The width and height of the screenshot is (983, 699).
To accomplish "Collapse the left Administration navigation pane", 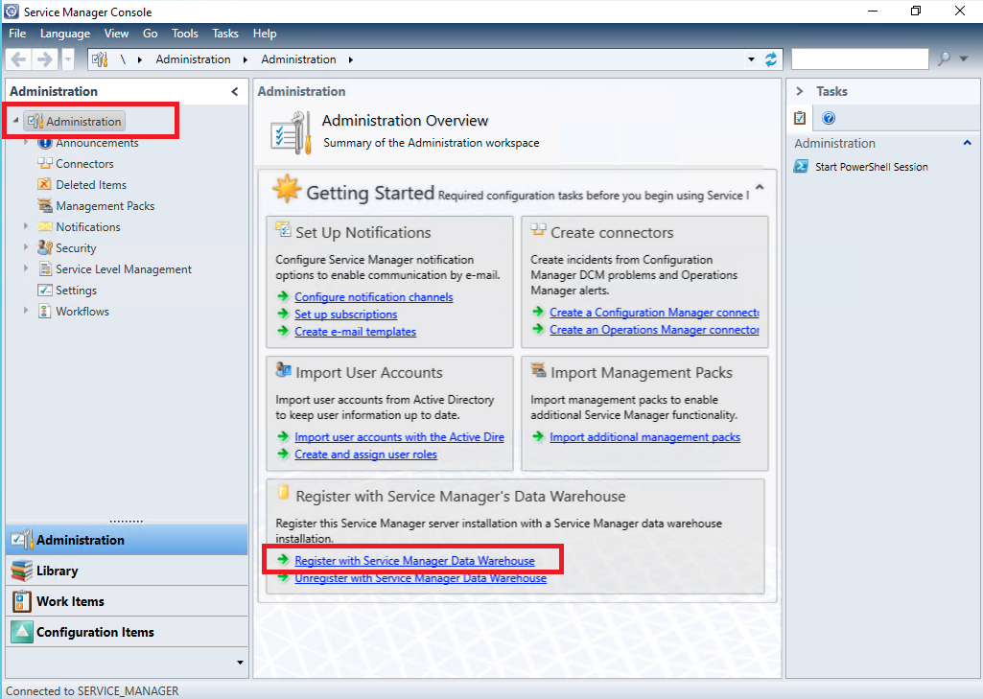I will [235, 92].
